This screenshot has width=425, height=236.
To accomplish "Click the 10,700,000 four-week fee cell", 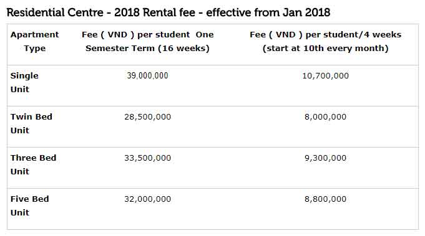I will click(x=325, y=76).
